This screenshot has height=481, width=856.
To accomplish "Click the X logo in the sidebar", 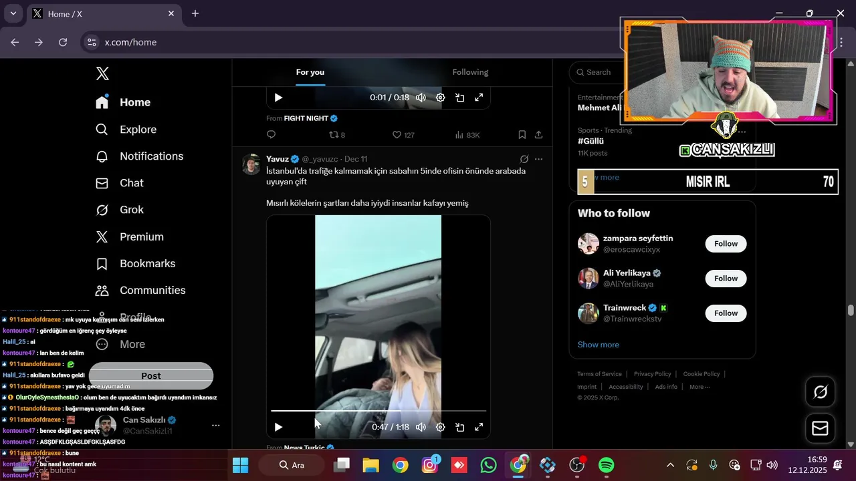I will [x=102, y=73].
